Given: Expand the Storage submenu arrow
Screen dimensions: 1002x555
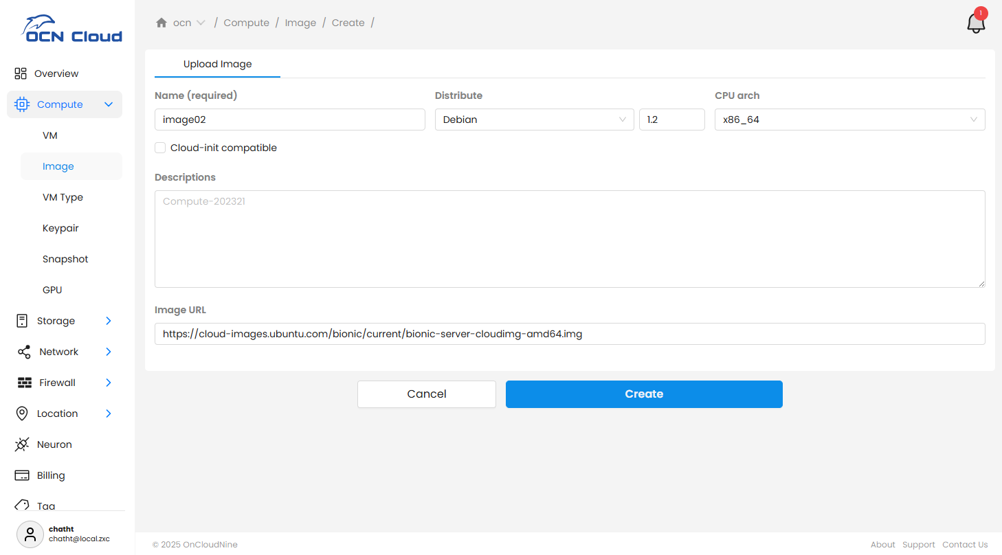Looking at the screenshot, I should click(x=109, y=321).
